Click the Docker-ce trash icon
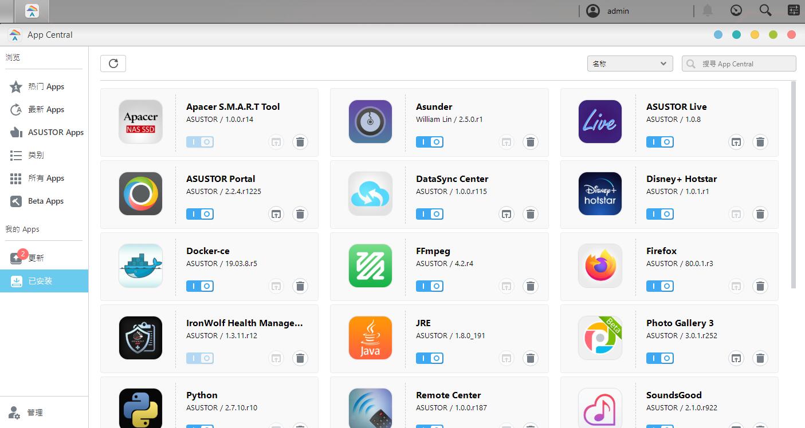This screenshot has width=805, height=428. pos(300,286)
